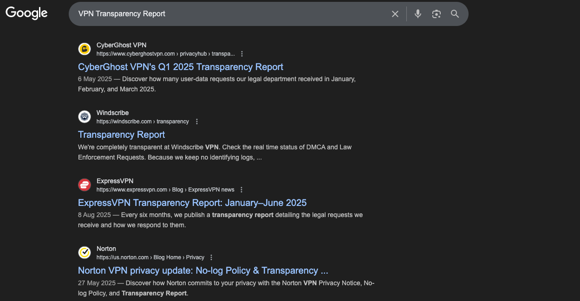The image size is (580, 301).
Task: Open the three-dot menu for ExpressVPN result
Action: point(241,189)
